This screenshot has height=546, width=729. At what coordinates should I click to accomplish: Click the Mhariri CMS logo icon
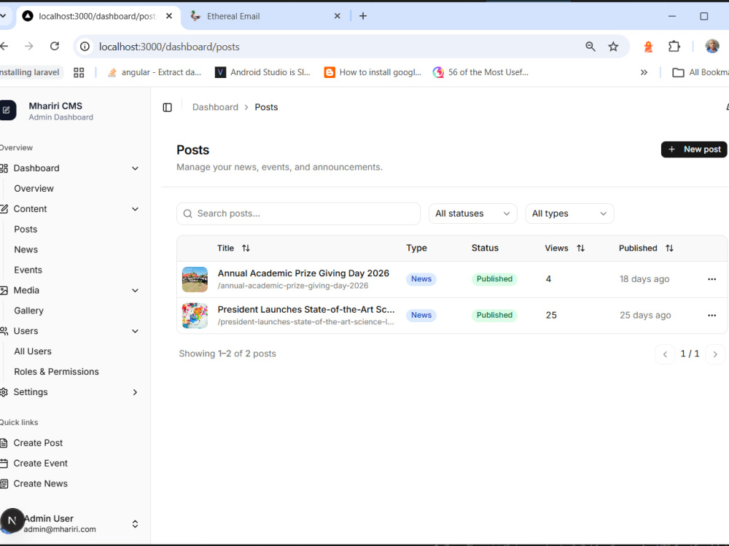[7, 110]
